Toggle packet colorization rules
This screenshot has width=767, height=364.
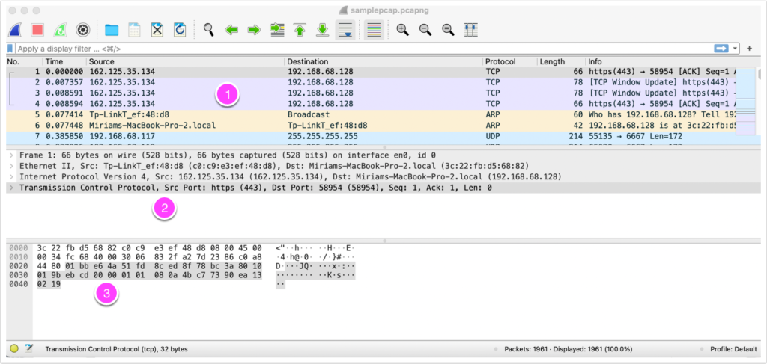coord(374,30)
